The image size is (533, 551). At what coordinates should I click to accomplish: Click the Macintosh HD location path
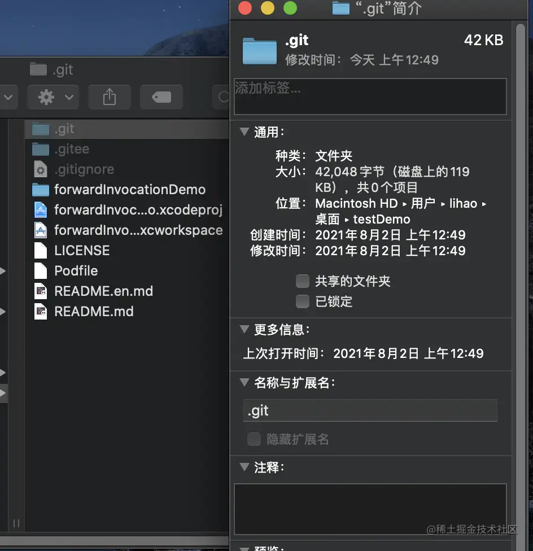356,203
